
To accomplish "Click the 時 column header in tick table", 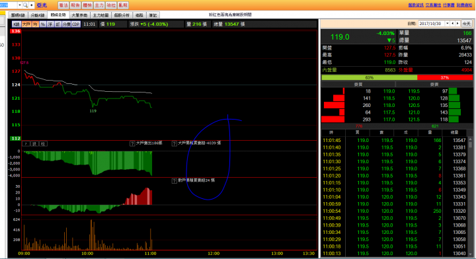I will tap(333, 133).
